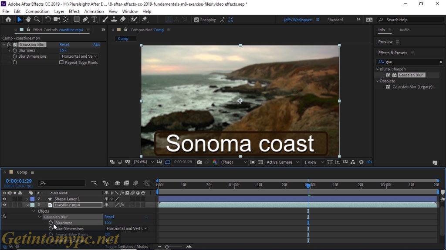Click Reset for Gaussian Blur in Effect Controls

[64, 45]
